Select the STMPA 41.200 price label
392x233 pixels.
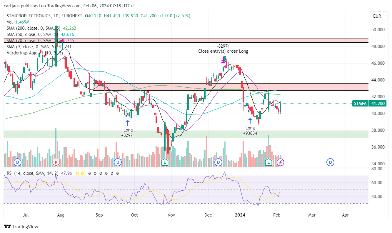[369, 104]
